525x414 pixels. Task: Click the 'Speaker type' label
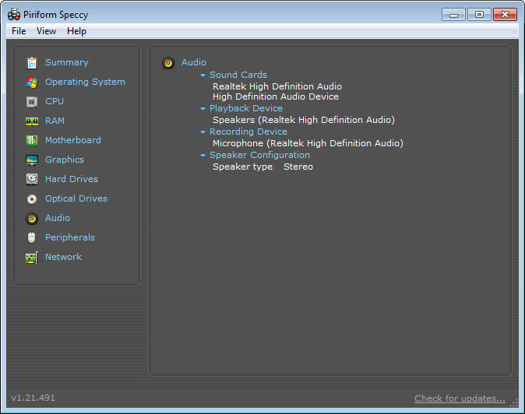(x=243, y=167)
